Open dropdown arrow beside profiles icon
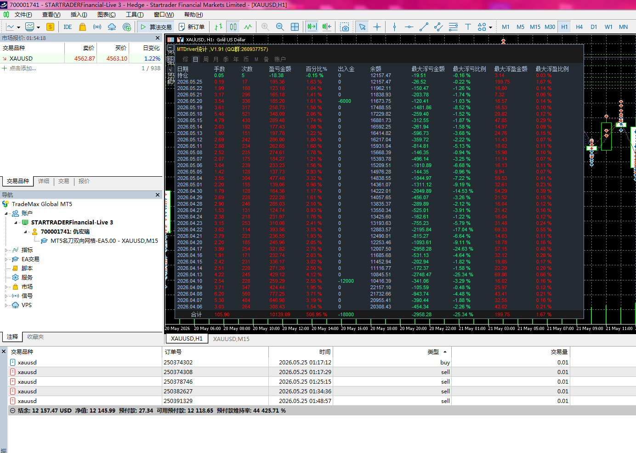This screenshot has height=453, width=636. (38, 27)
